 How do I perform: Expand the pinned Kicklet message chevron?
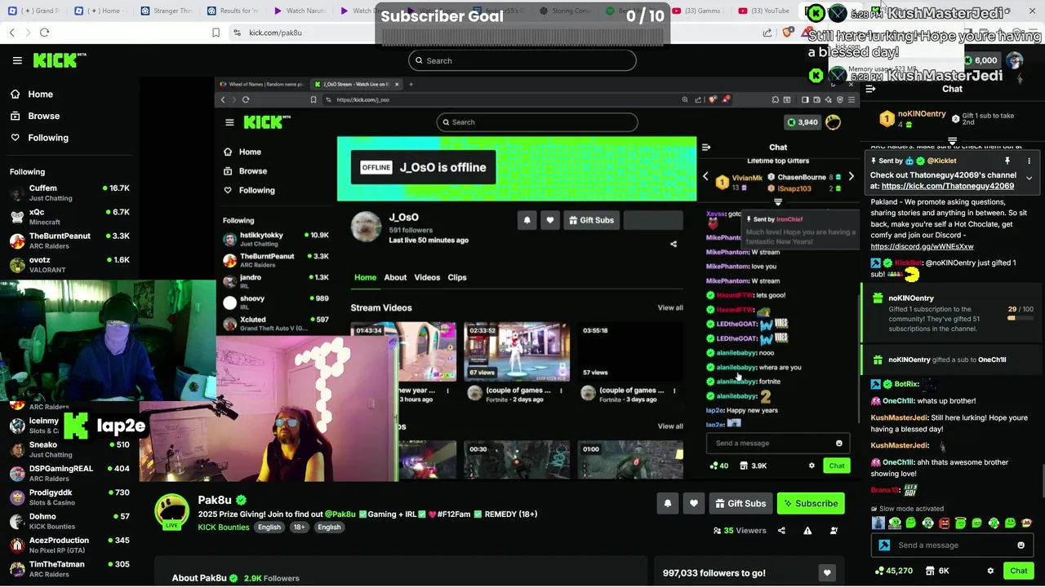[x=1029, y=178]
